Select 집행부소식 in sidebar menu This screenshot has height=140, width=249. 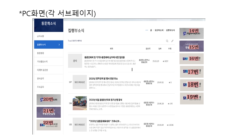click(x=49, y=45)
